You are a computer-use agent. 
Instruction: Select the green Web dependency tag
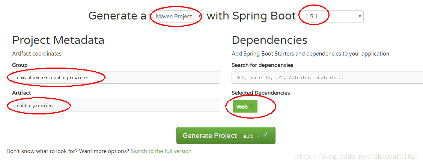pyautogui.click(x=245, y=106)
